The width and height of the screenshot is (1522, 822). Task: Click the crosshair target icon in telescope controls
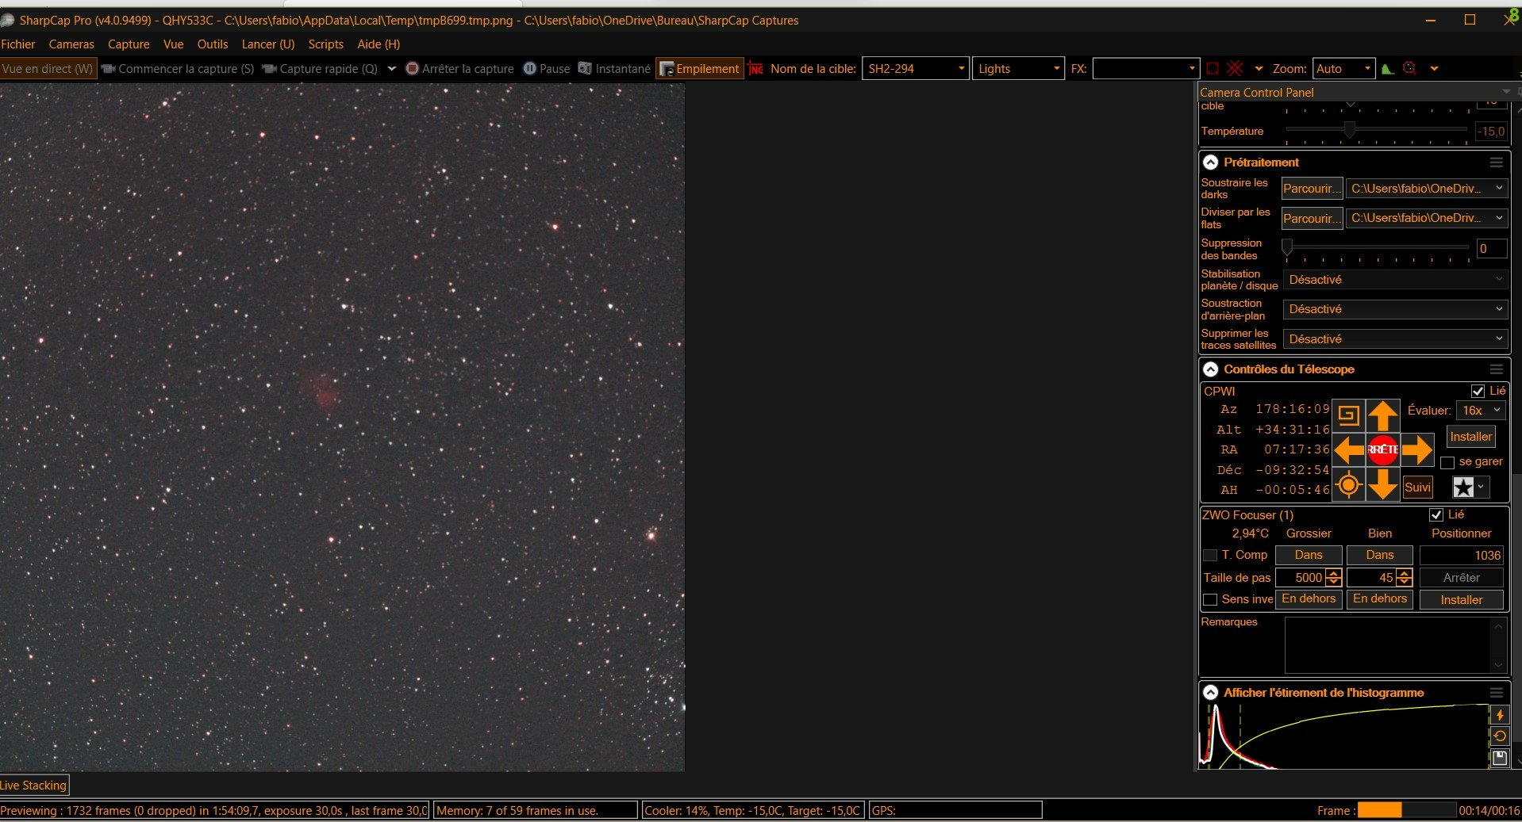click(x=1348, y=484)
